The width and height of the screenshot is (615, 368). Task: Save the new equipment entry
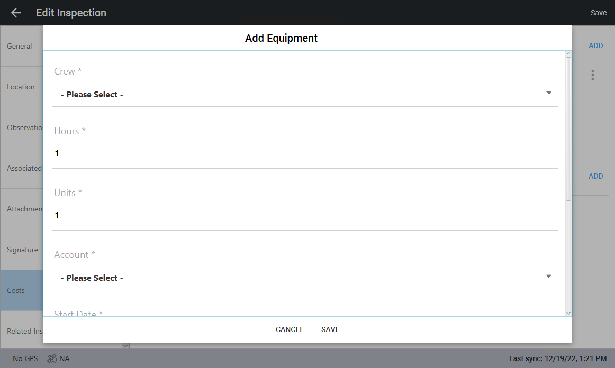[330, 329]
